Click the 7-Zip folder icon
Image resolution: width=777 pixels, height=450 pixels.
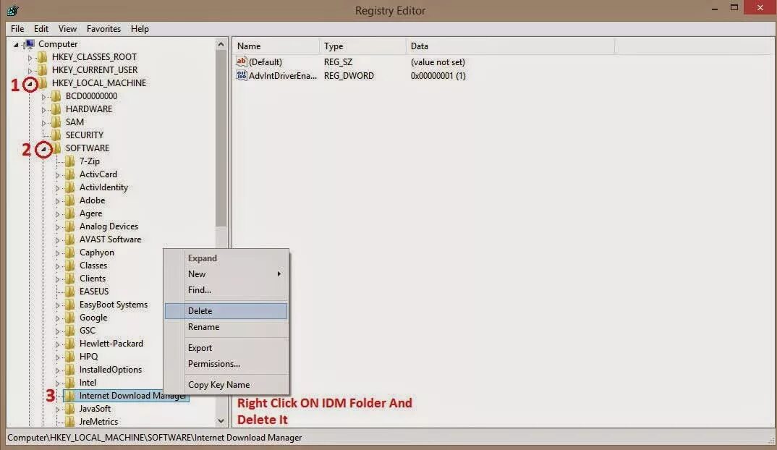tap(70, 161)
